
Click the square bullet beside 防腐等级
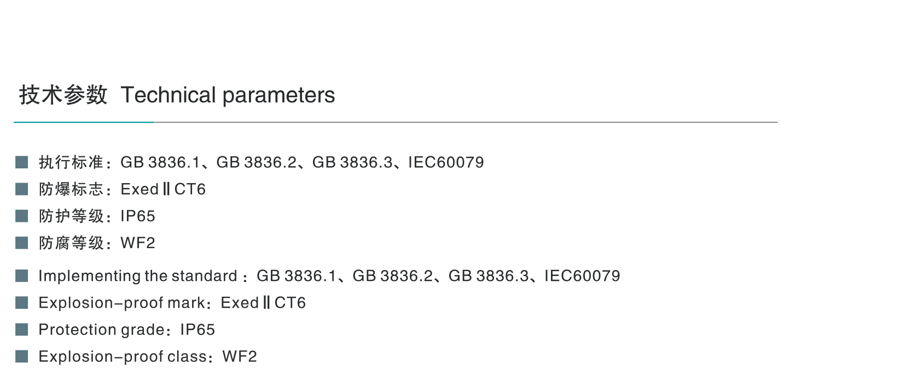click(x=22, y=243)
